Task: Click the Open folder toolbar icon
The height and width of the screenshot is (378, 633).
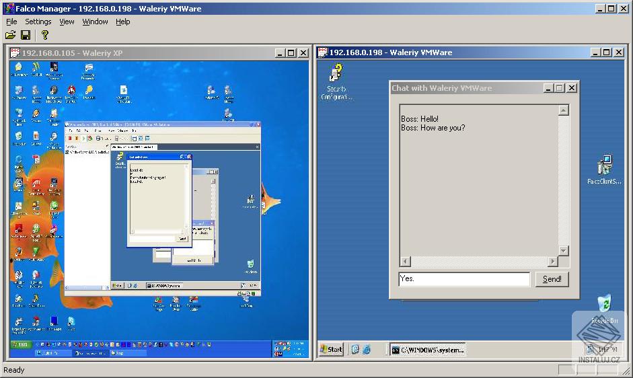Action: click(x=11, y=35)
